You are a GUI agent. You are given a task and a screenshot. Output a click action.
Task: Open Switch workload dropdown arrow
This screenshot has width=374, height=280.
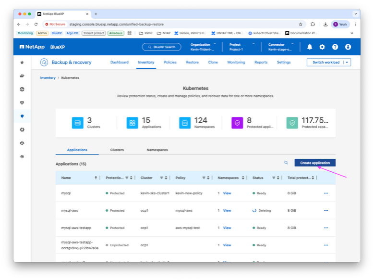pyautogui.click(x=347, y=63)
